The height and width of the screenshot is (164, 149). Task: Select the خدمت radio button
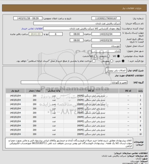(x=108, y=56)
